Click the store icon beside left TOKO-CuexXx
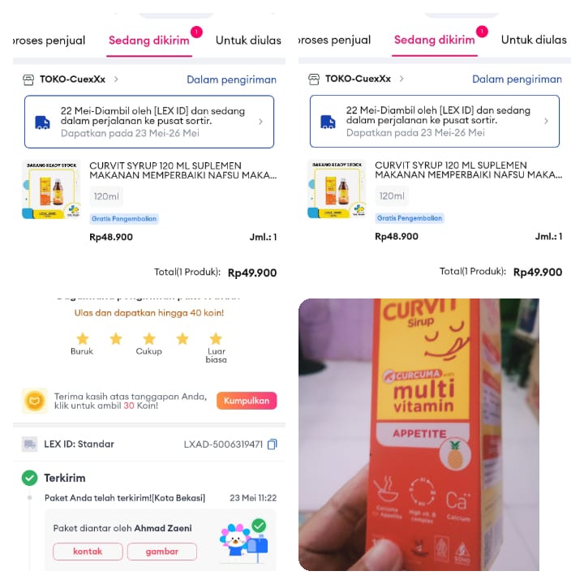Screen dimensions: 584x584 [28, 79]
